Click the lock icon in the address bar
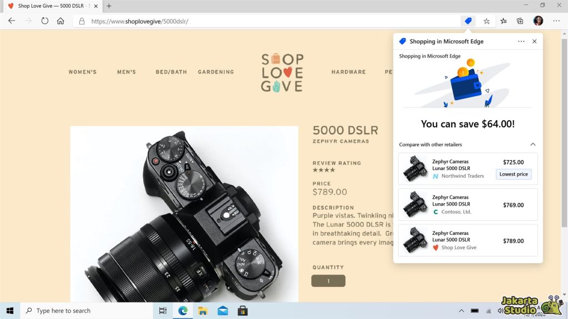This screenshot has height=319, width=568. point(81,20)
